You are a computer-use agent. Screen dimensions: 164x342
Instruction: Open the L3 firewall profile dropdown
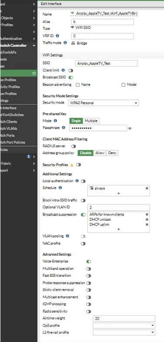click(124, 333)
